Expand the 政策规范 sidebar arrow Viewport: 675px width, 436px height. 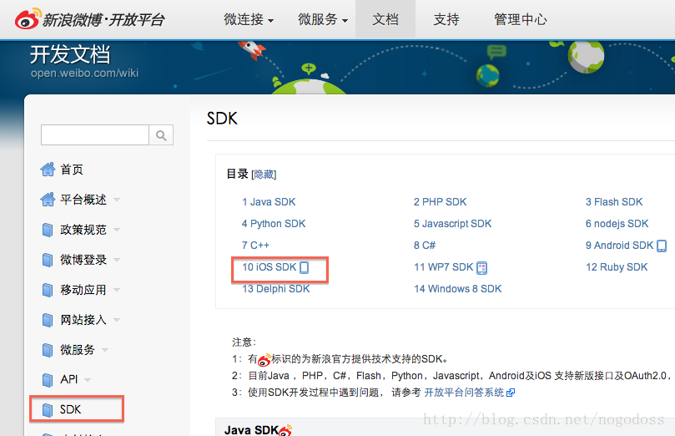coord(117,230)
